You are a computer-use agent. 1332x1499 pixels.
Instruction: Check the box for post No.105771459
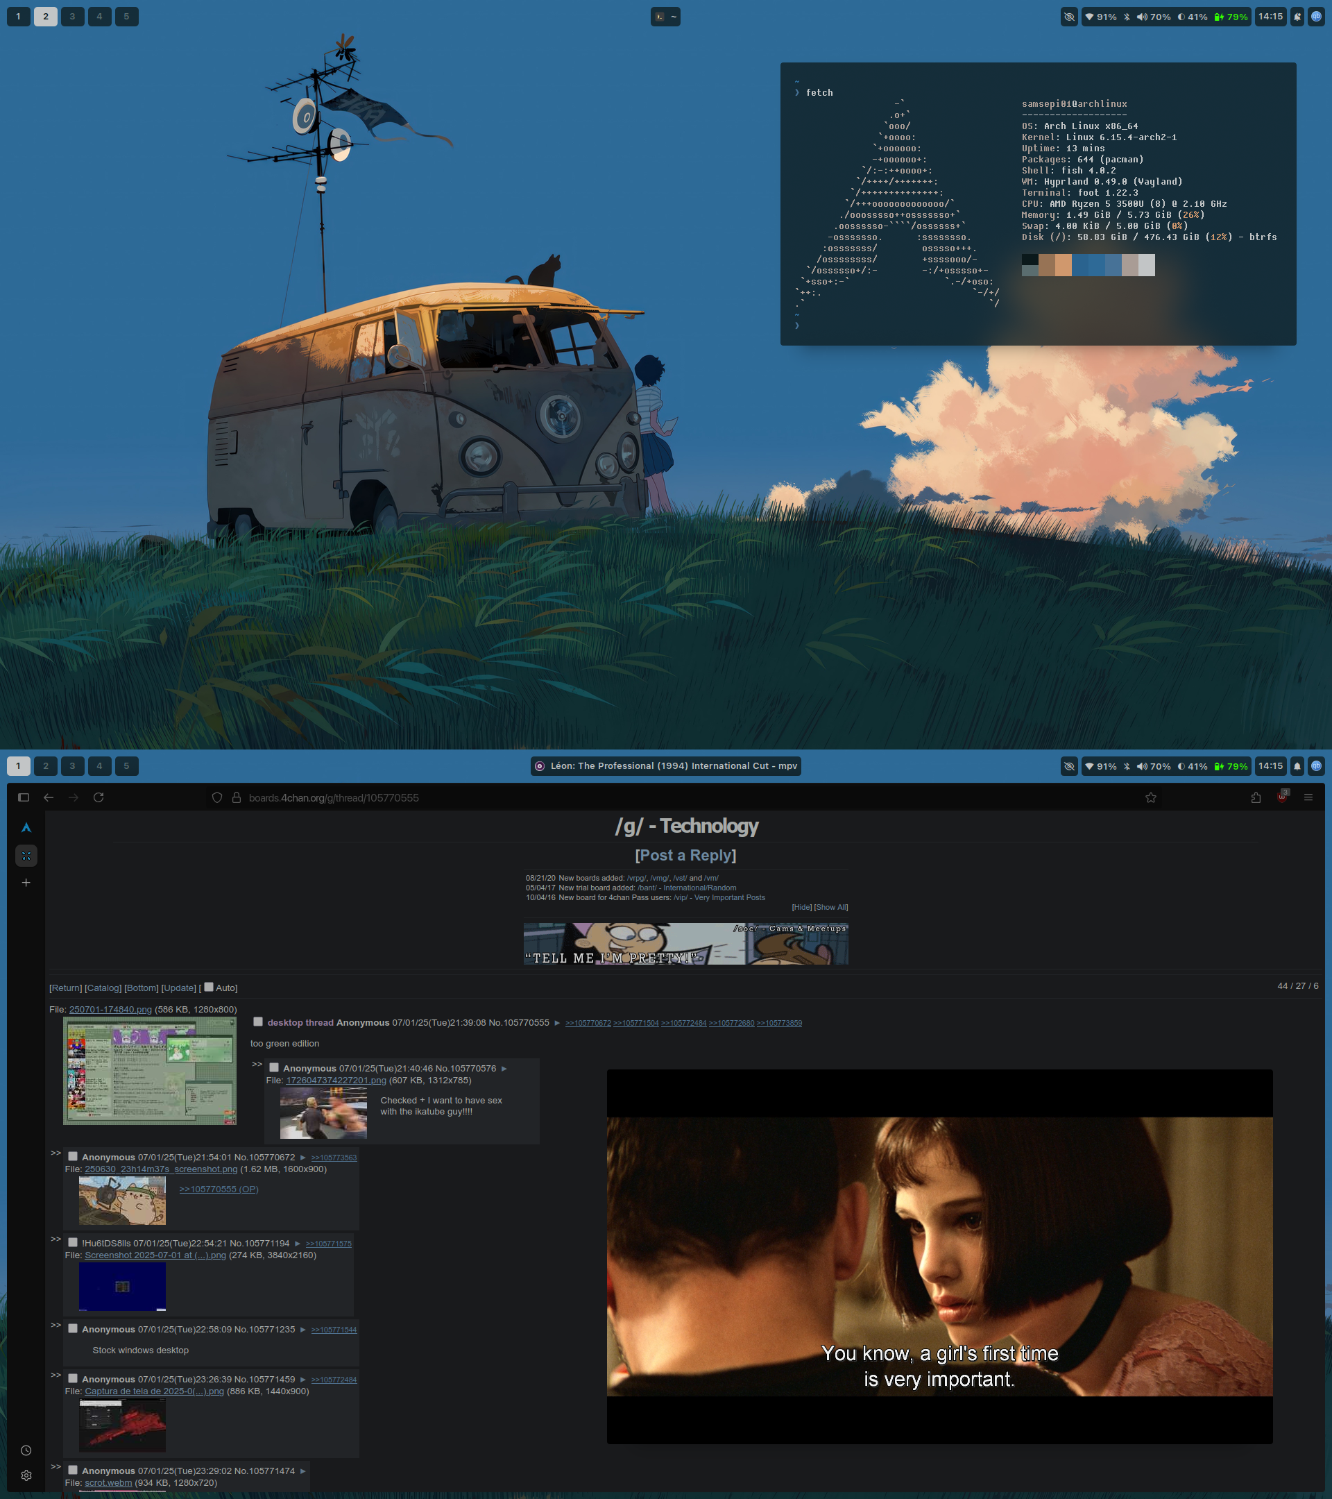coord(73,1378)
